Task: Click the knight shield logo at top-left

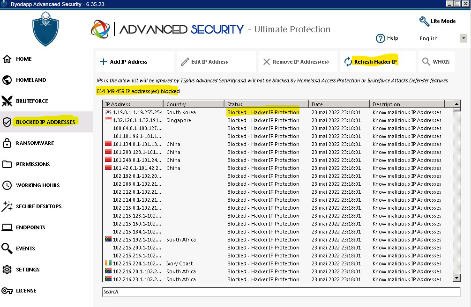Action: [x=45, y=29]
